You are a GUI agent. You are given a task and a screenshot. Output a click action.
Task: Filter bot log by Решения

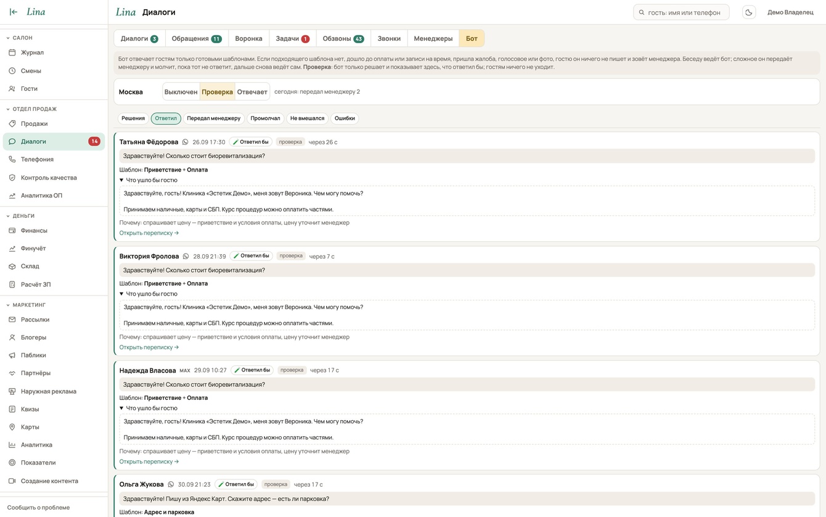pyautogui.click(x=133, y=118)
